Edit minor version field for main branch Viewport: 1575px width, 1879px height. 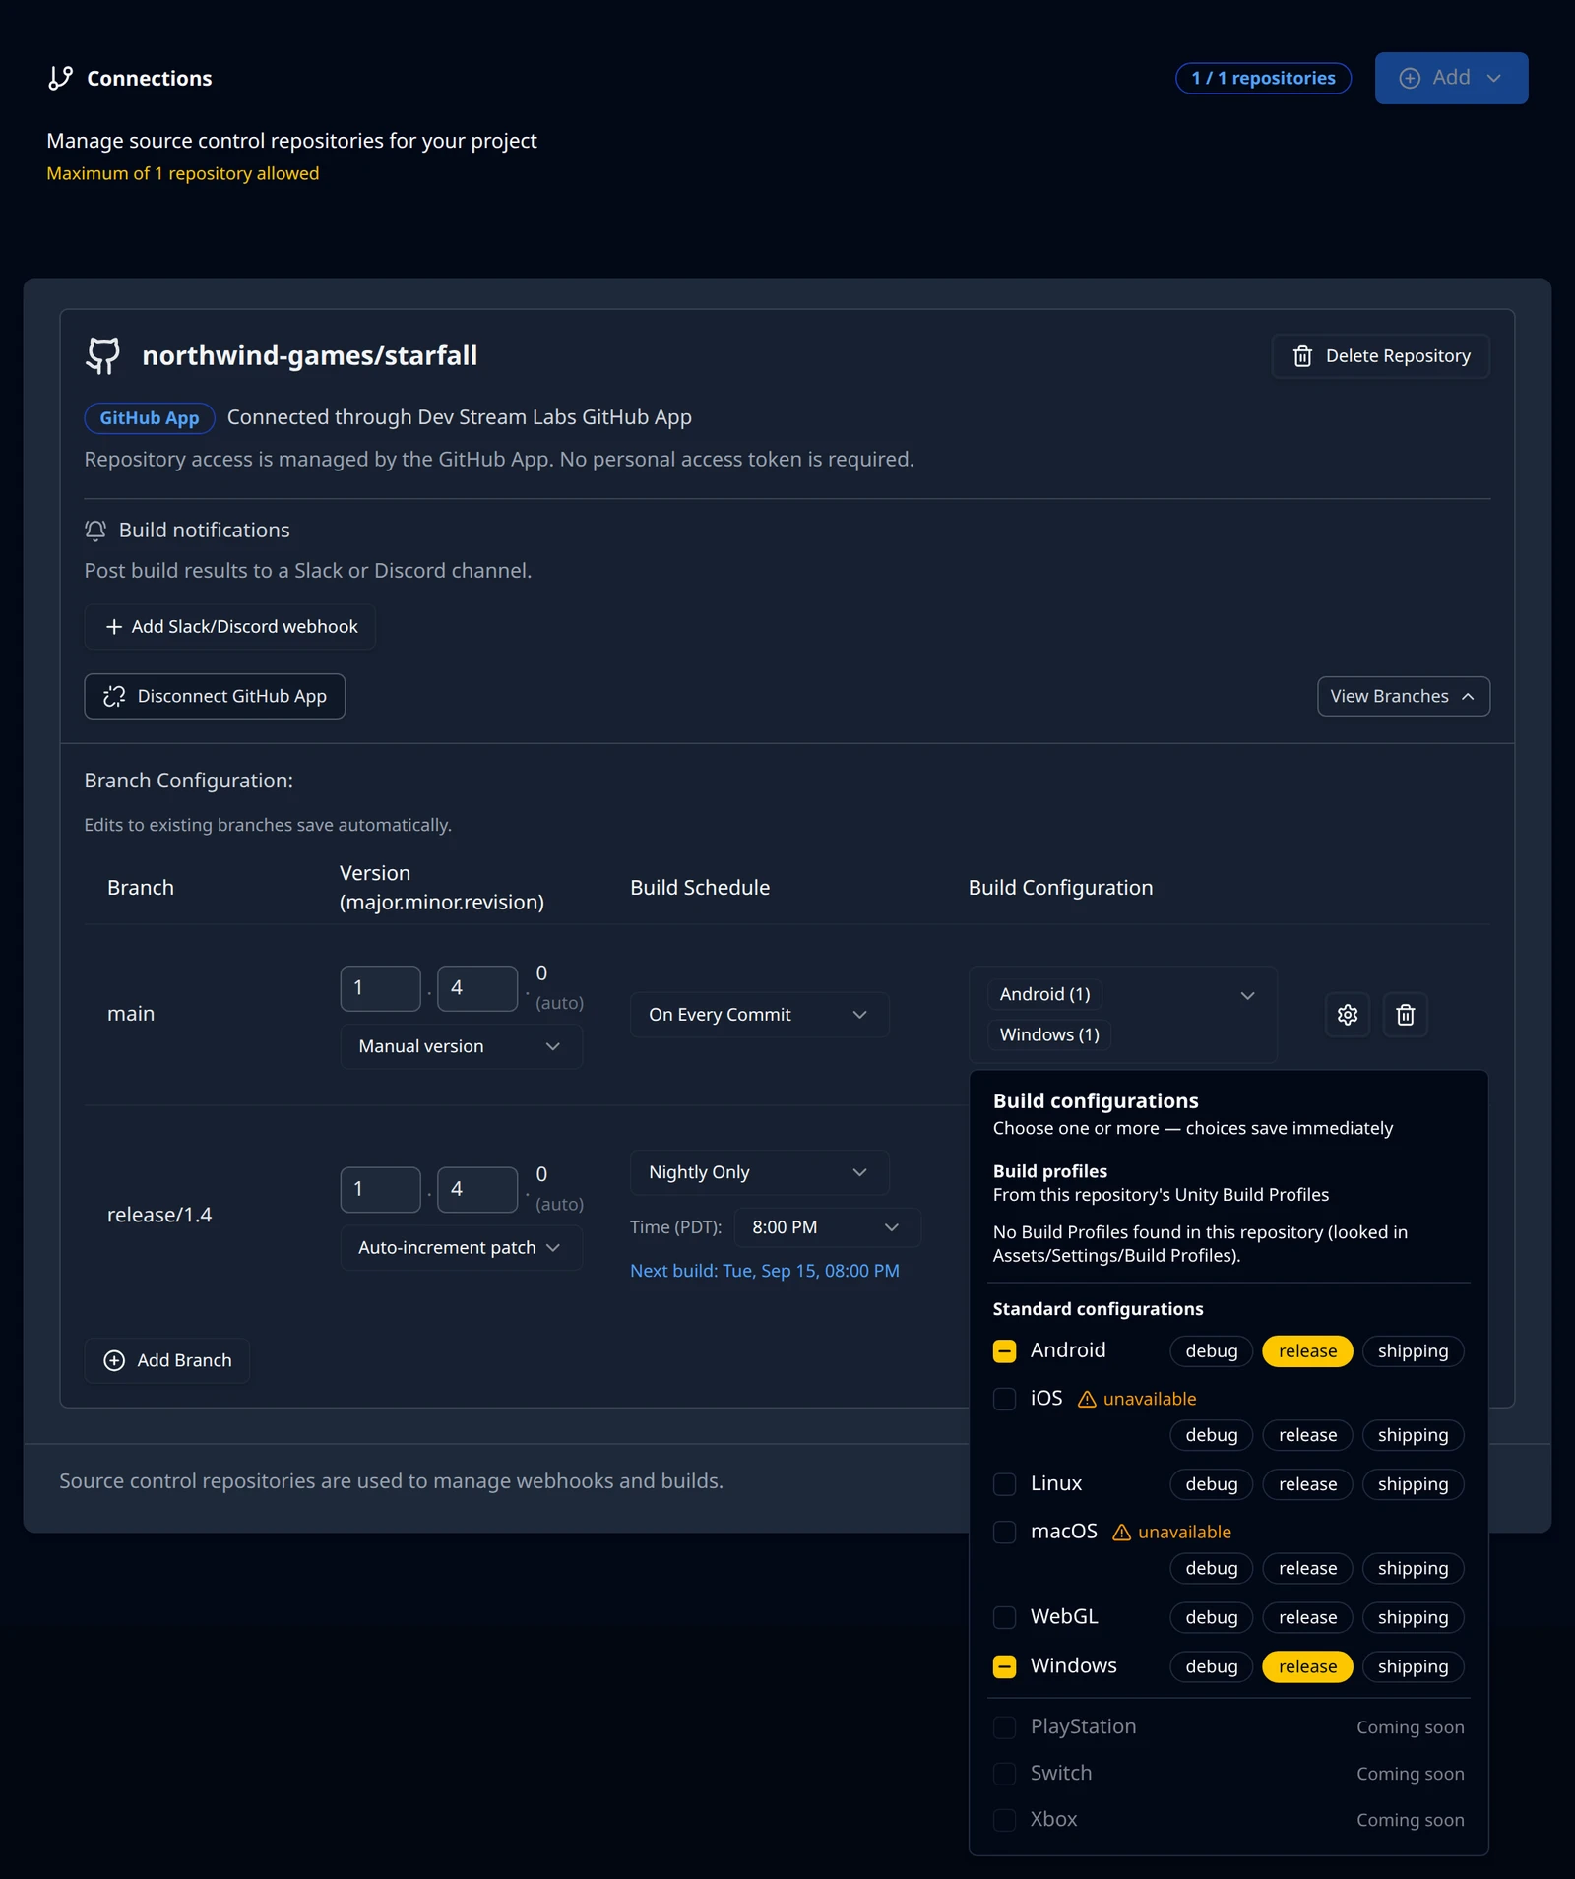[477, 988]
